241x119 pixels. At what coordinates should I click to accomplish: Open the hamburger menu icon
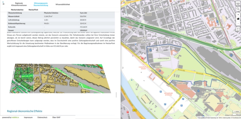pyautogui.click(x=3, y=4)
